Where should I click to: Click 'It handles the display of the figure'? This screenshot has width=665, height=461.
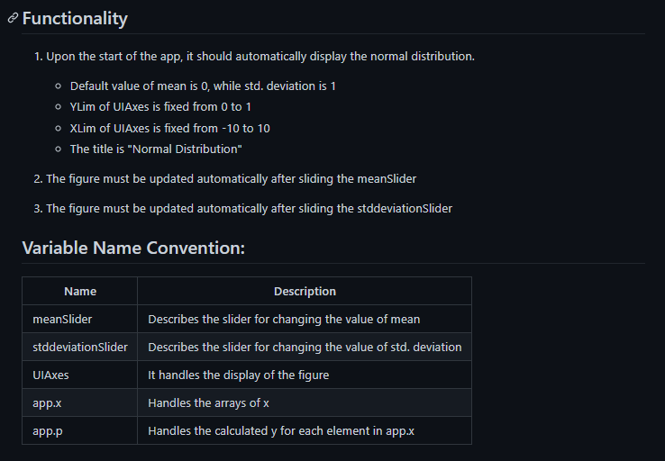tap(239, 375)
